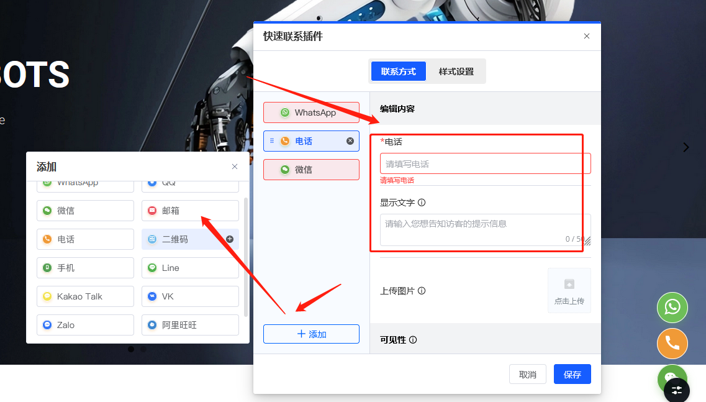This screenshot has width=706, height=402.
Task: Select the WhatsApp contact item in list
Action: tap(311, 112)
